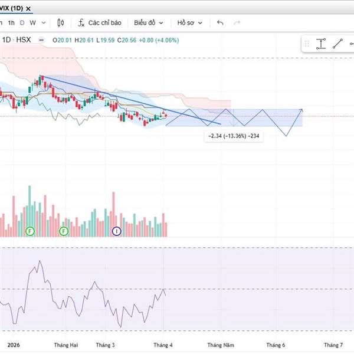Image resolution: width=354 pixels, height=354 pixels.
Task: Click the +0.80 (+4.06%) change value
Action: 159,40
